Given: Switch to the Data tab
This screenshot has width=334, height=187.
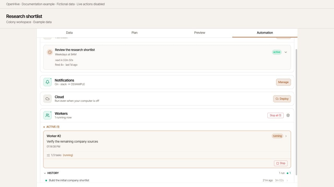Looking at the screenshot, I should coord(69,33).
